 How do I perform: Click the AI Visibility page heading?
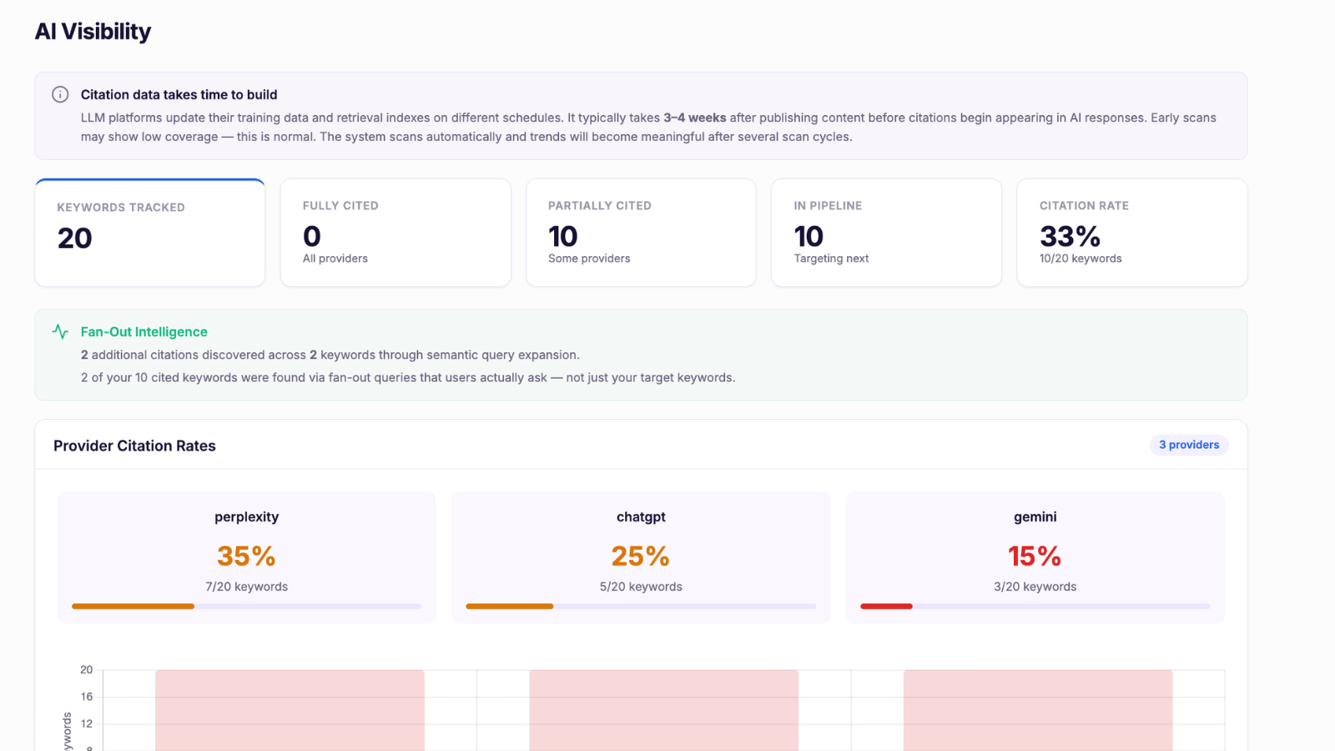[93, 32]
